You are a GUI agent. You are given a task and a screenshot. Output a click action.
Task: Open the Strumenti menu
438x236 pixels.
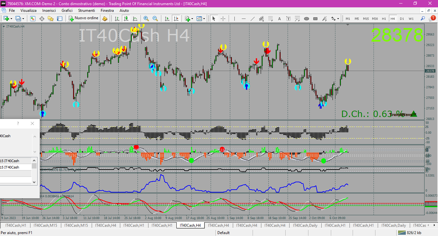pos(87,11)
